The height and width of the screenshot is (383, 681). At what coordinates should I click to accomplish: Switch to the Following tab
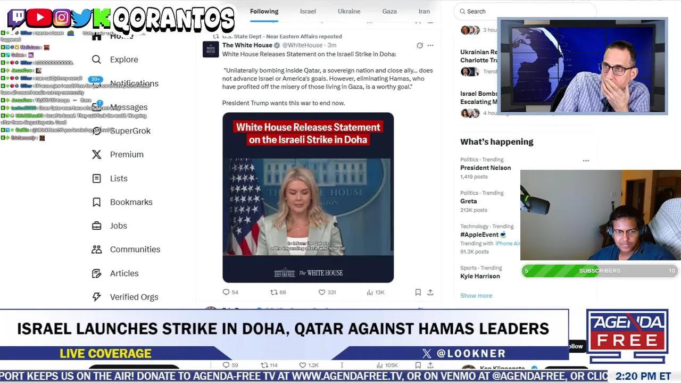point(264,11)
